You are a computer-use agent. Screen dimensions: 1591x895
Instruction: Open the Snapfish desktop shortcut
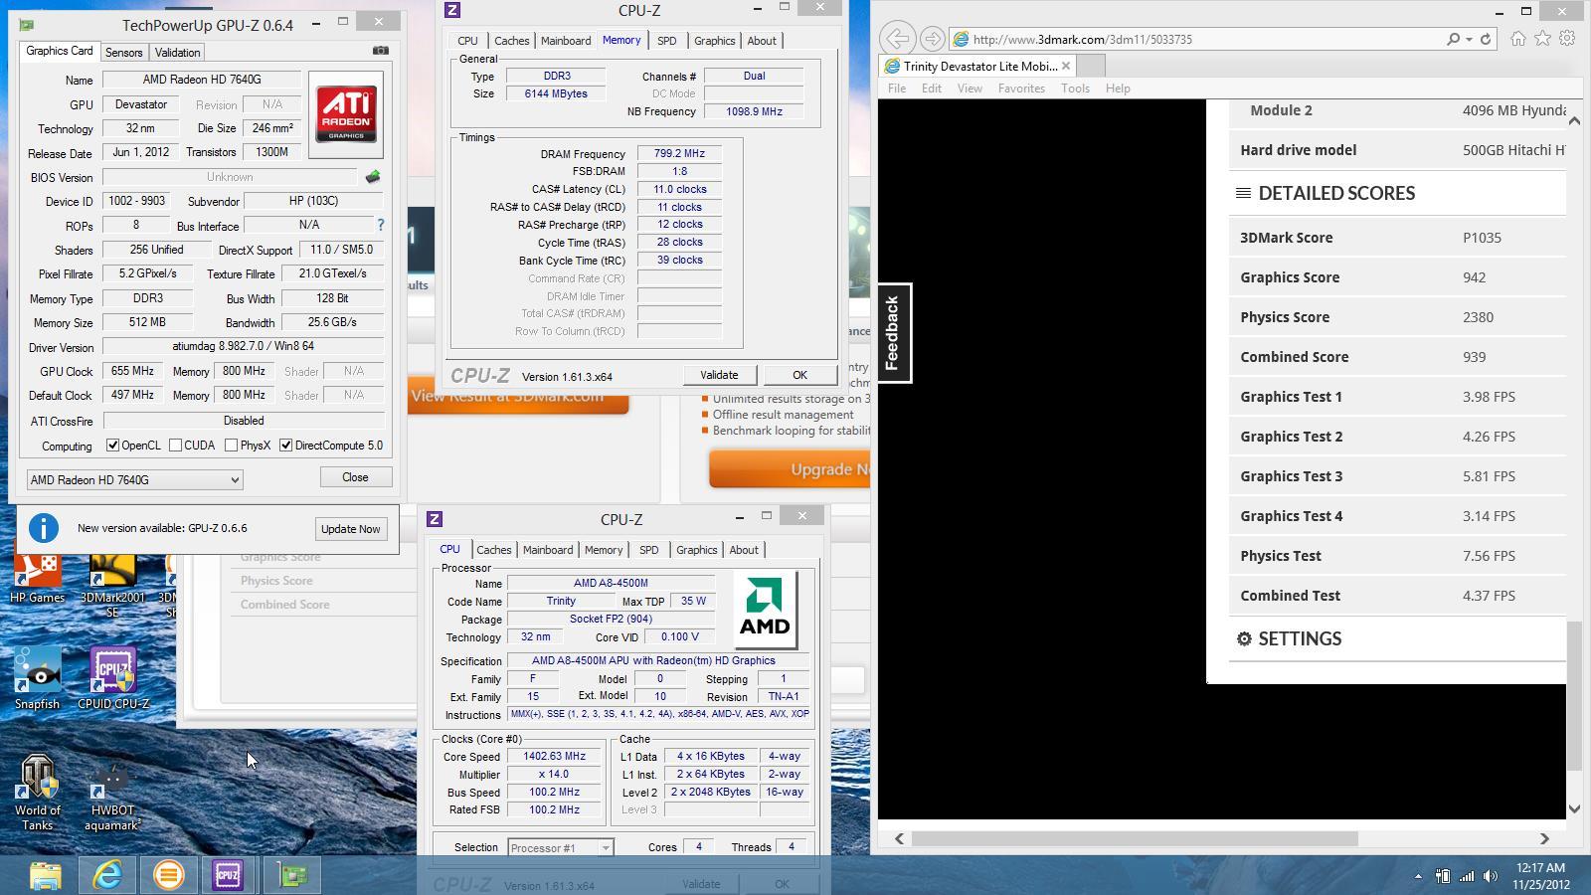click(x=37, y=678)
